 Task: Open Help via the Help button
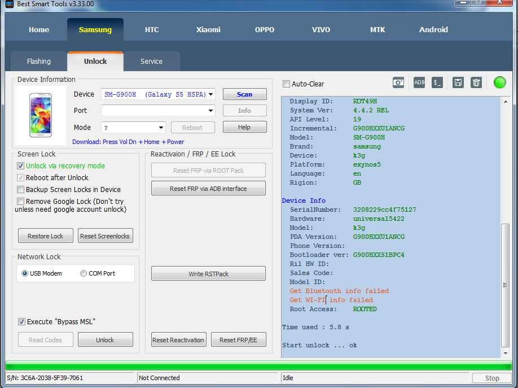pyautogui.click(x=244, y=127)
